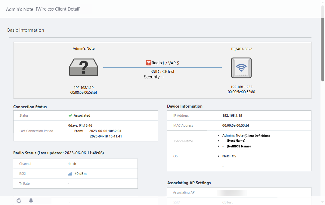Click the 11 ch channel value
Viewport: 325px width, 205px height.
click(72, 164)
